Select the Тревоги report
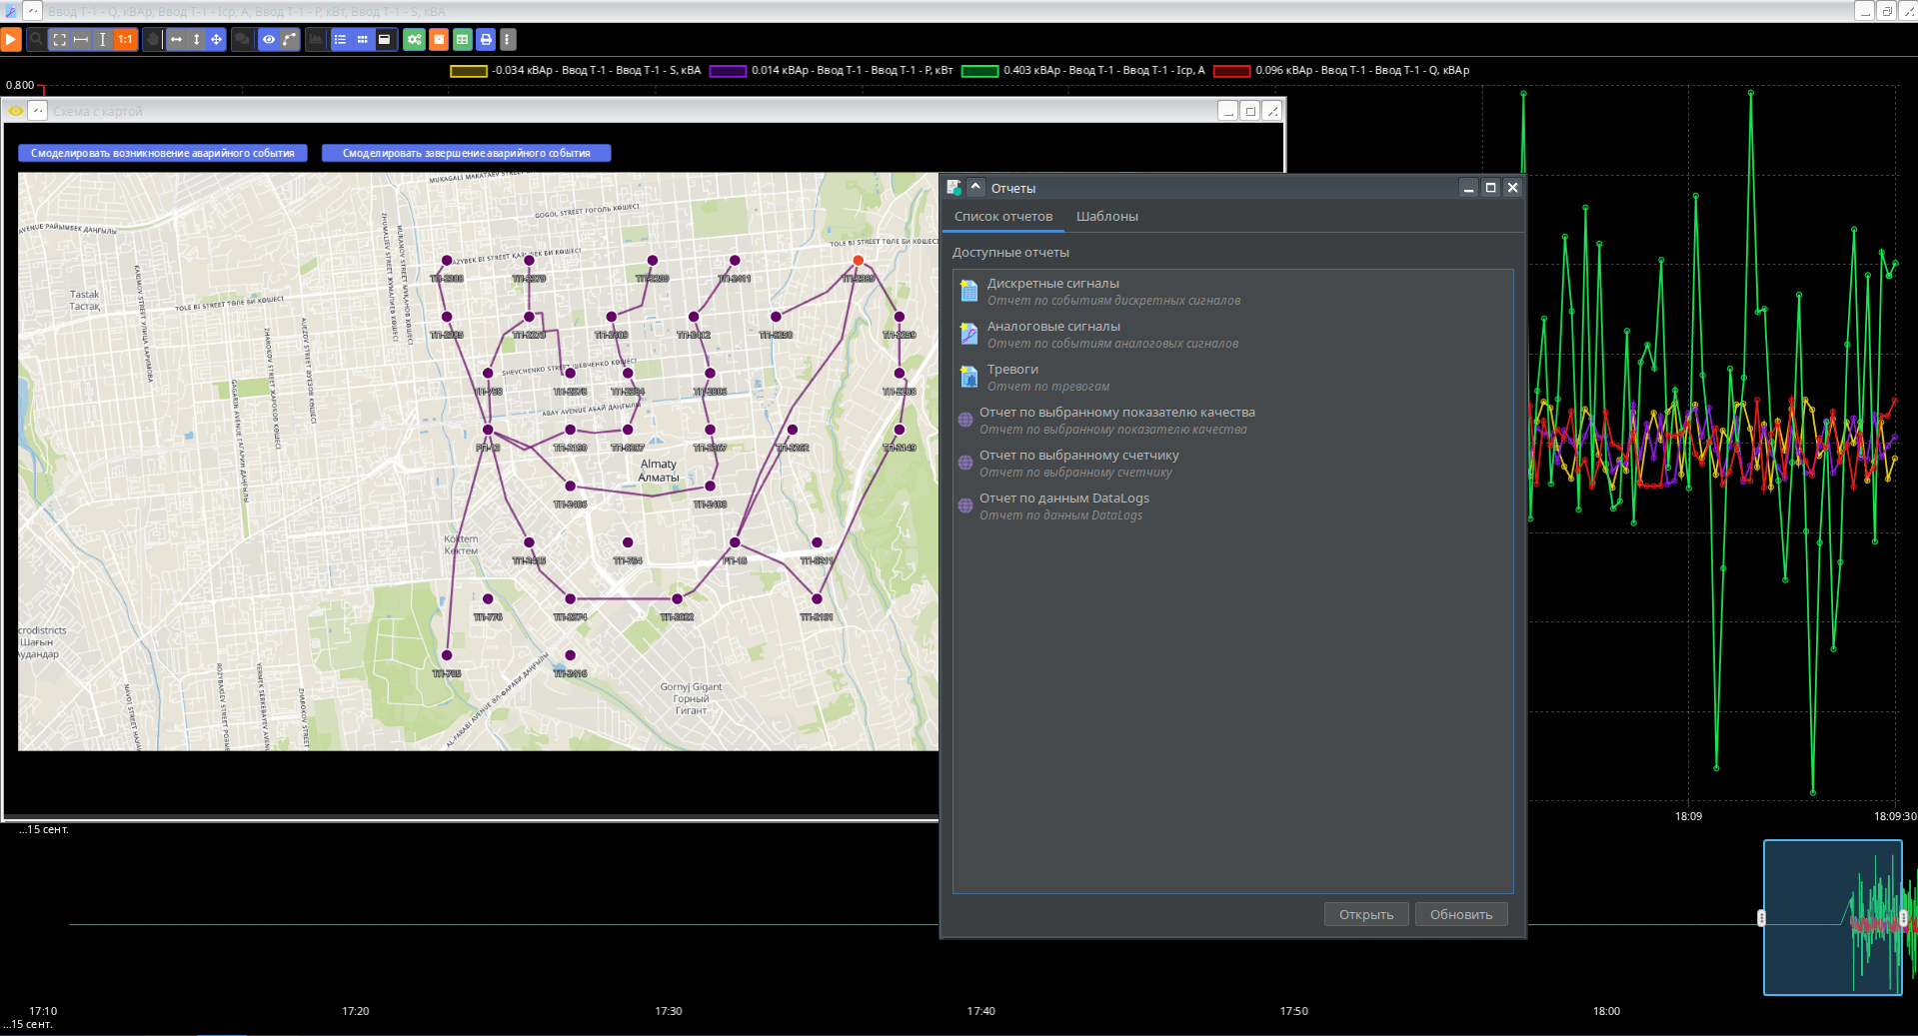The image size is (1918, 1036). click(1232, 378)
